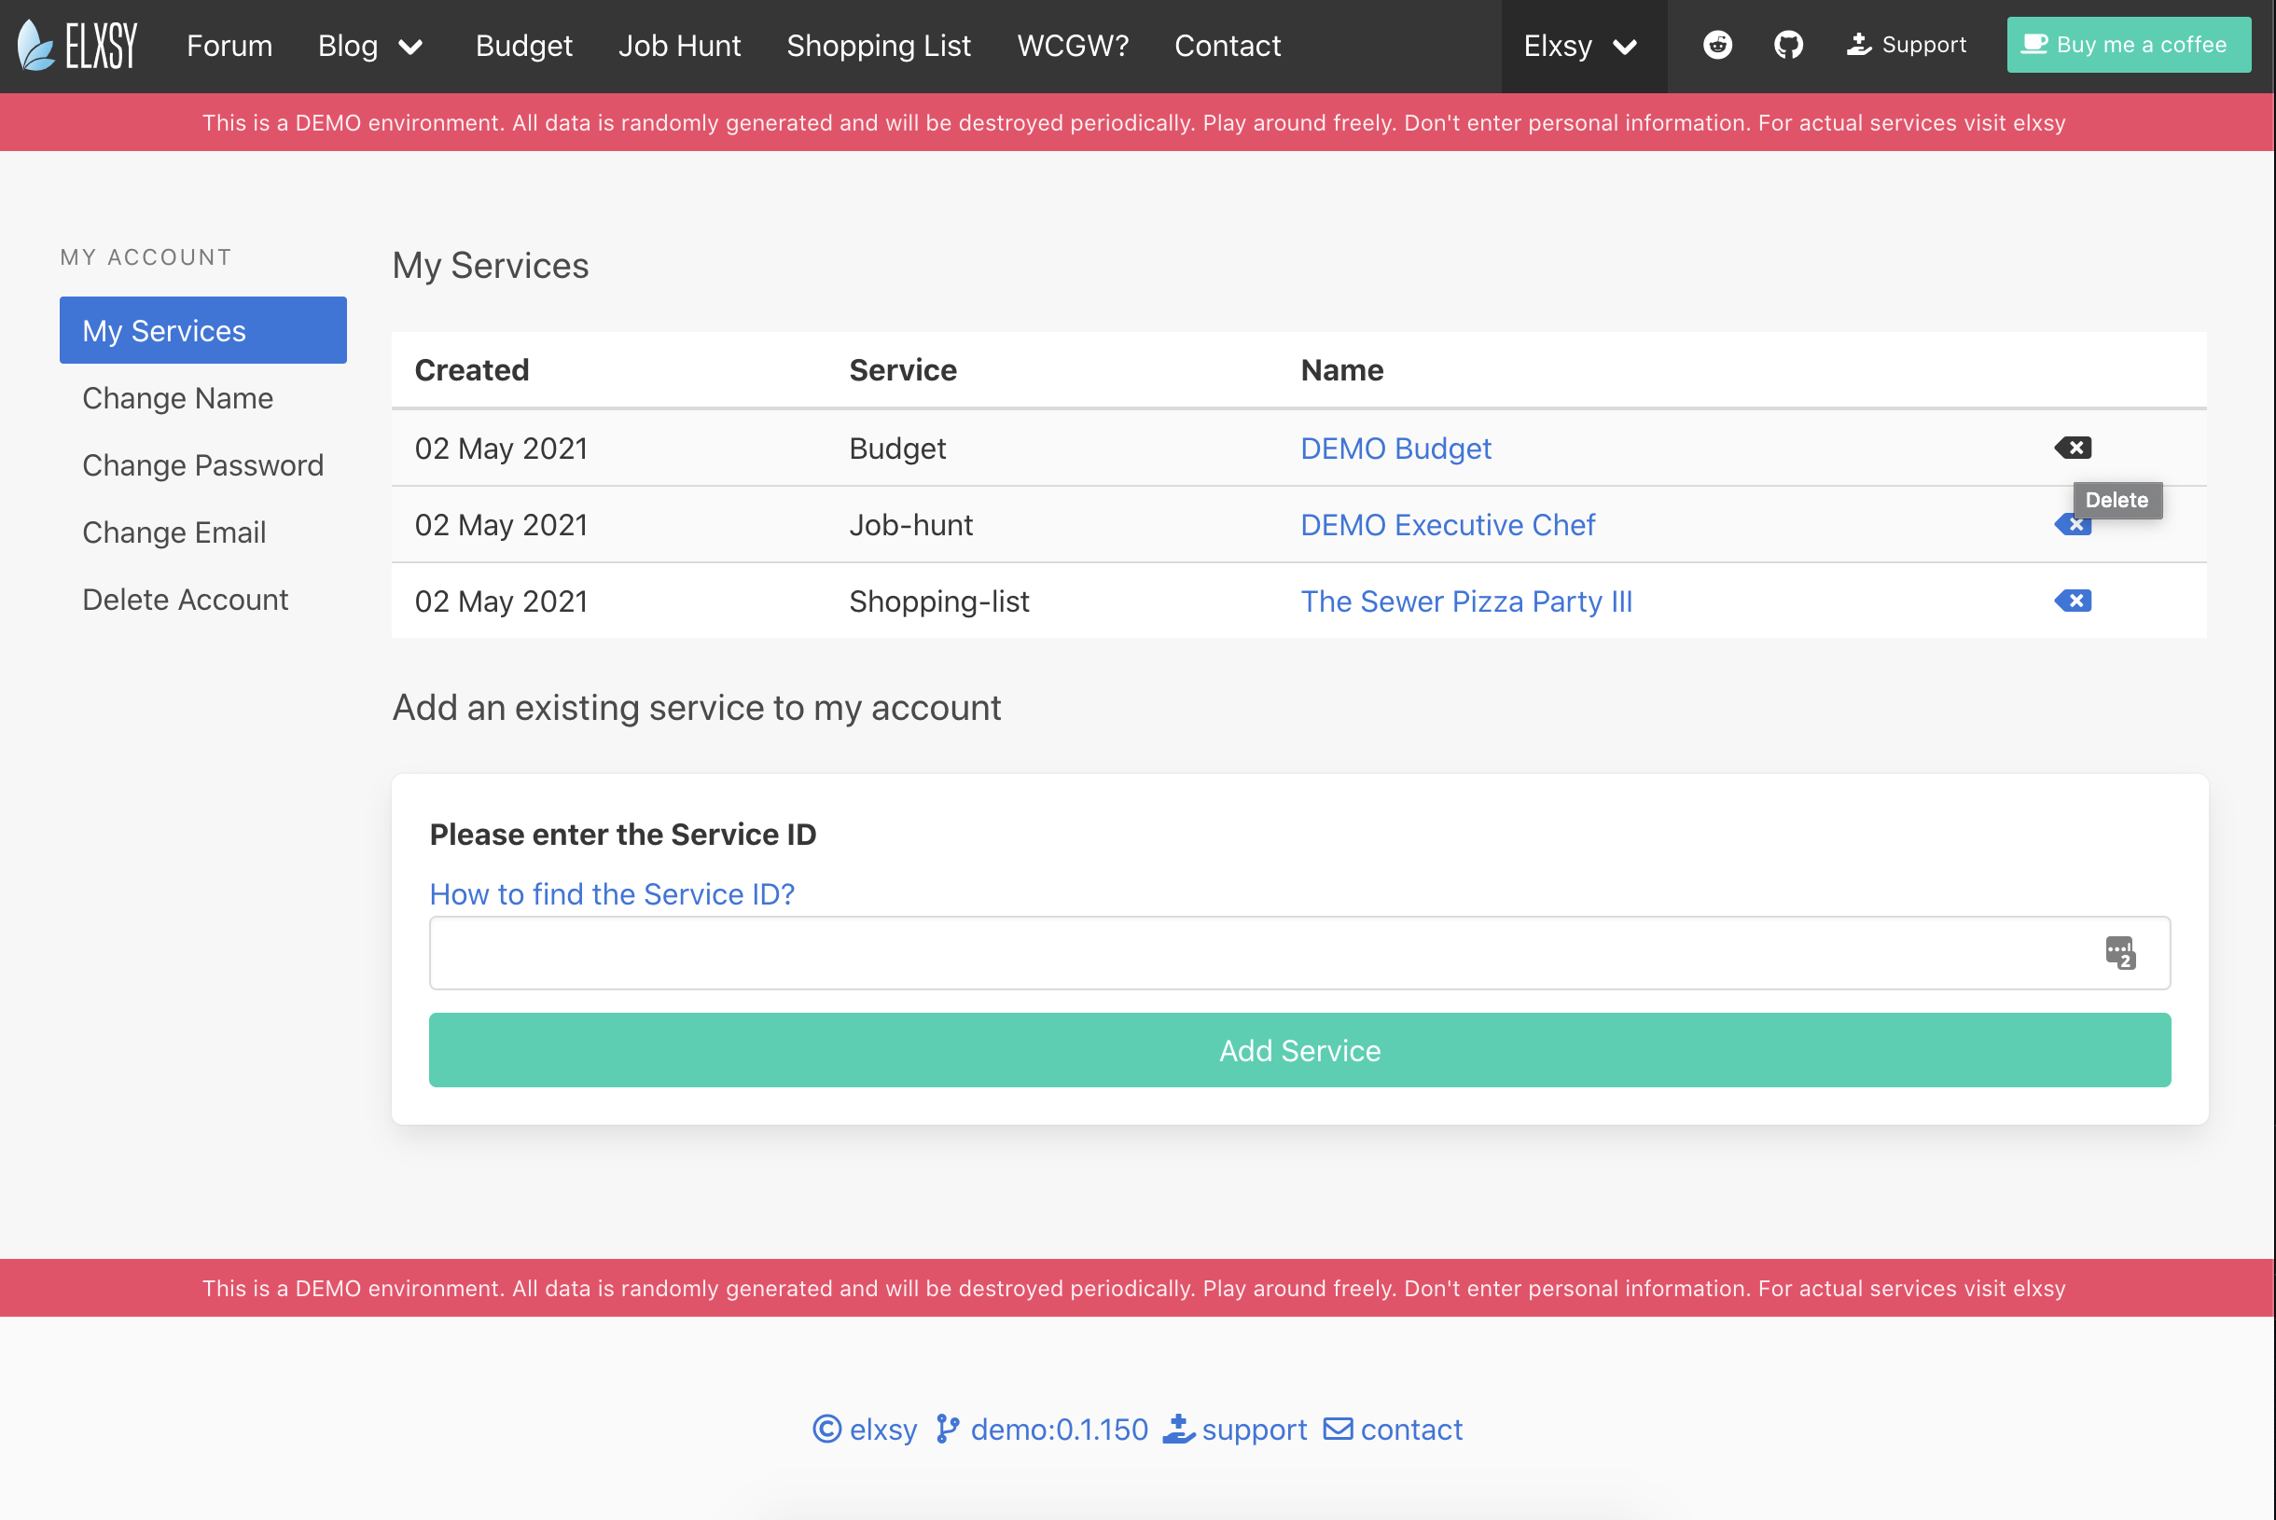Open How to find the Service ID link
The width and height of the screenshot is (2276, 1520).
(x=612, y=893)
